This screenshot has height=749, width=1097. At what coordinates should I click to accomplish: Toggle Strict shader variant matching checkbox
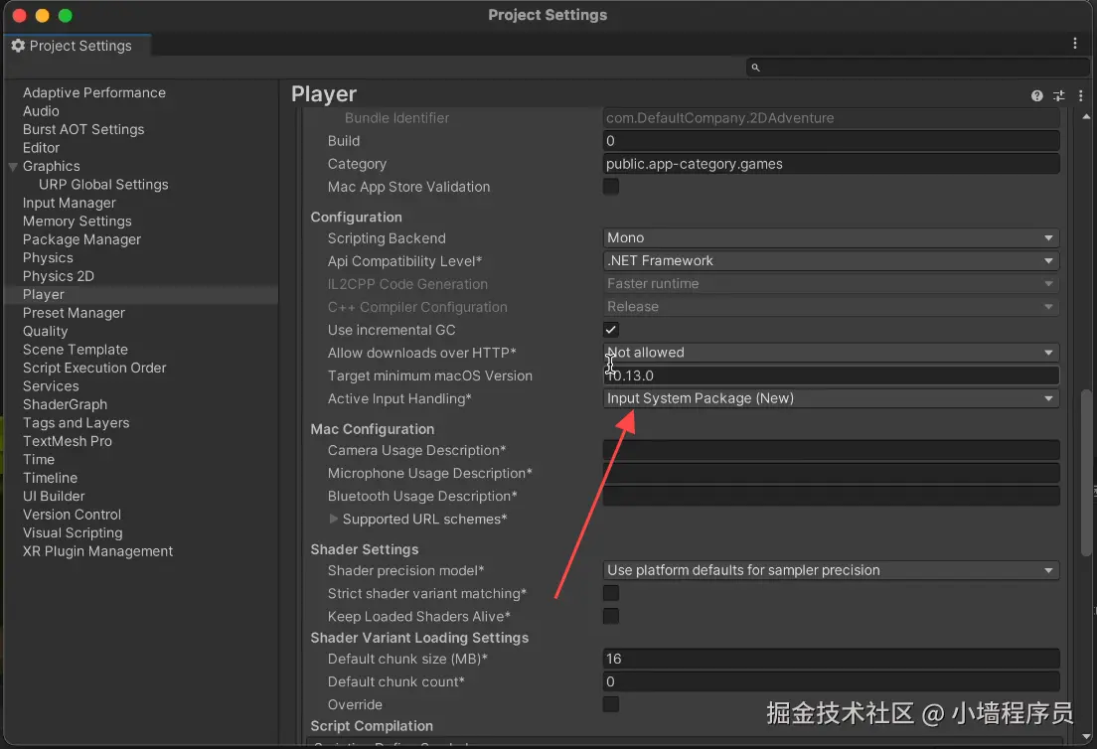(x=611, y=594)
